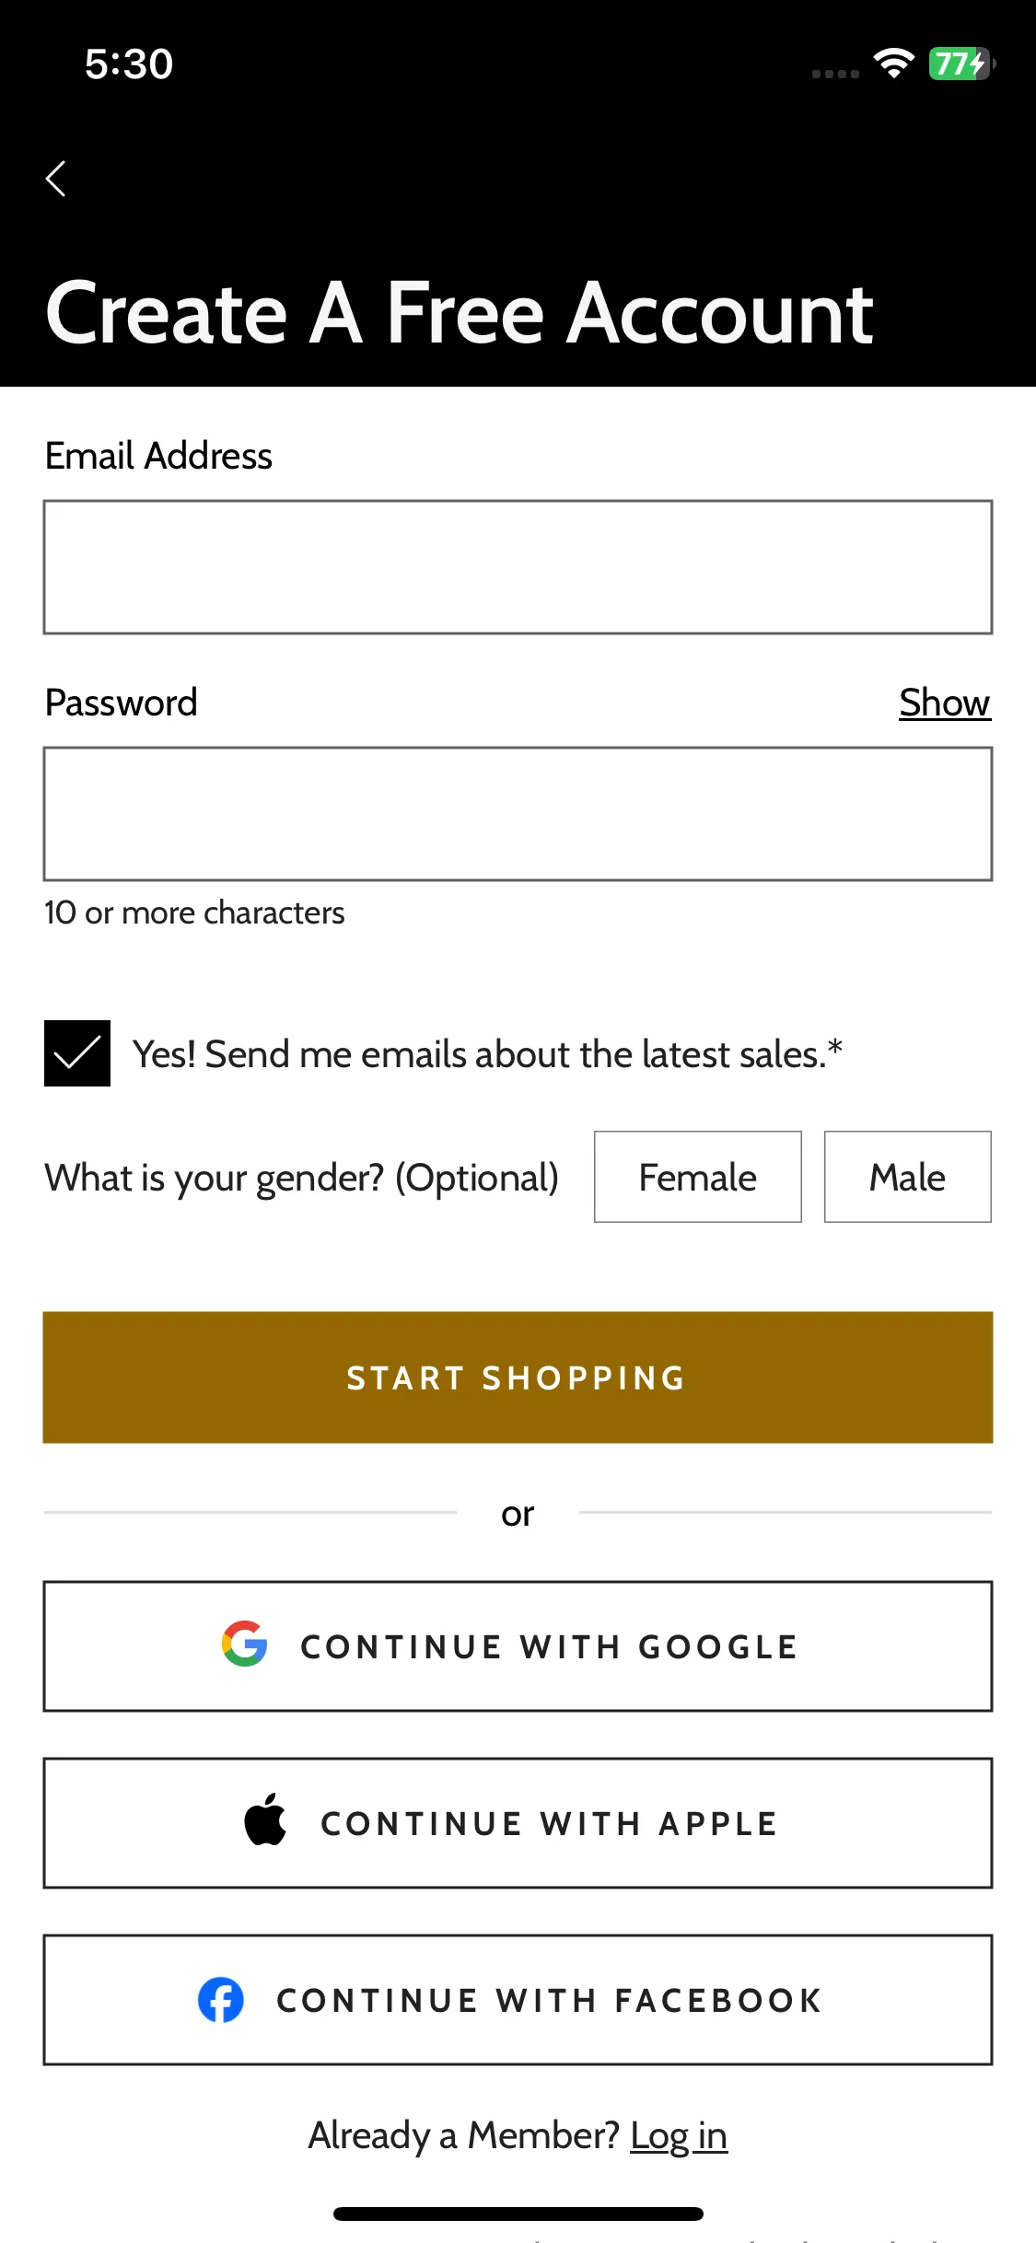Uncheck the sales emails checkbox
The width and height of the screenshot is (1036, 2243).
[77, 1053]
